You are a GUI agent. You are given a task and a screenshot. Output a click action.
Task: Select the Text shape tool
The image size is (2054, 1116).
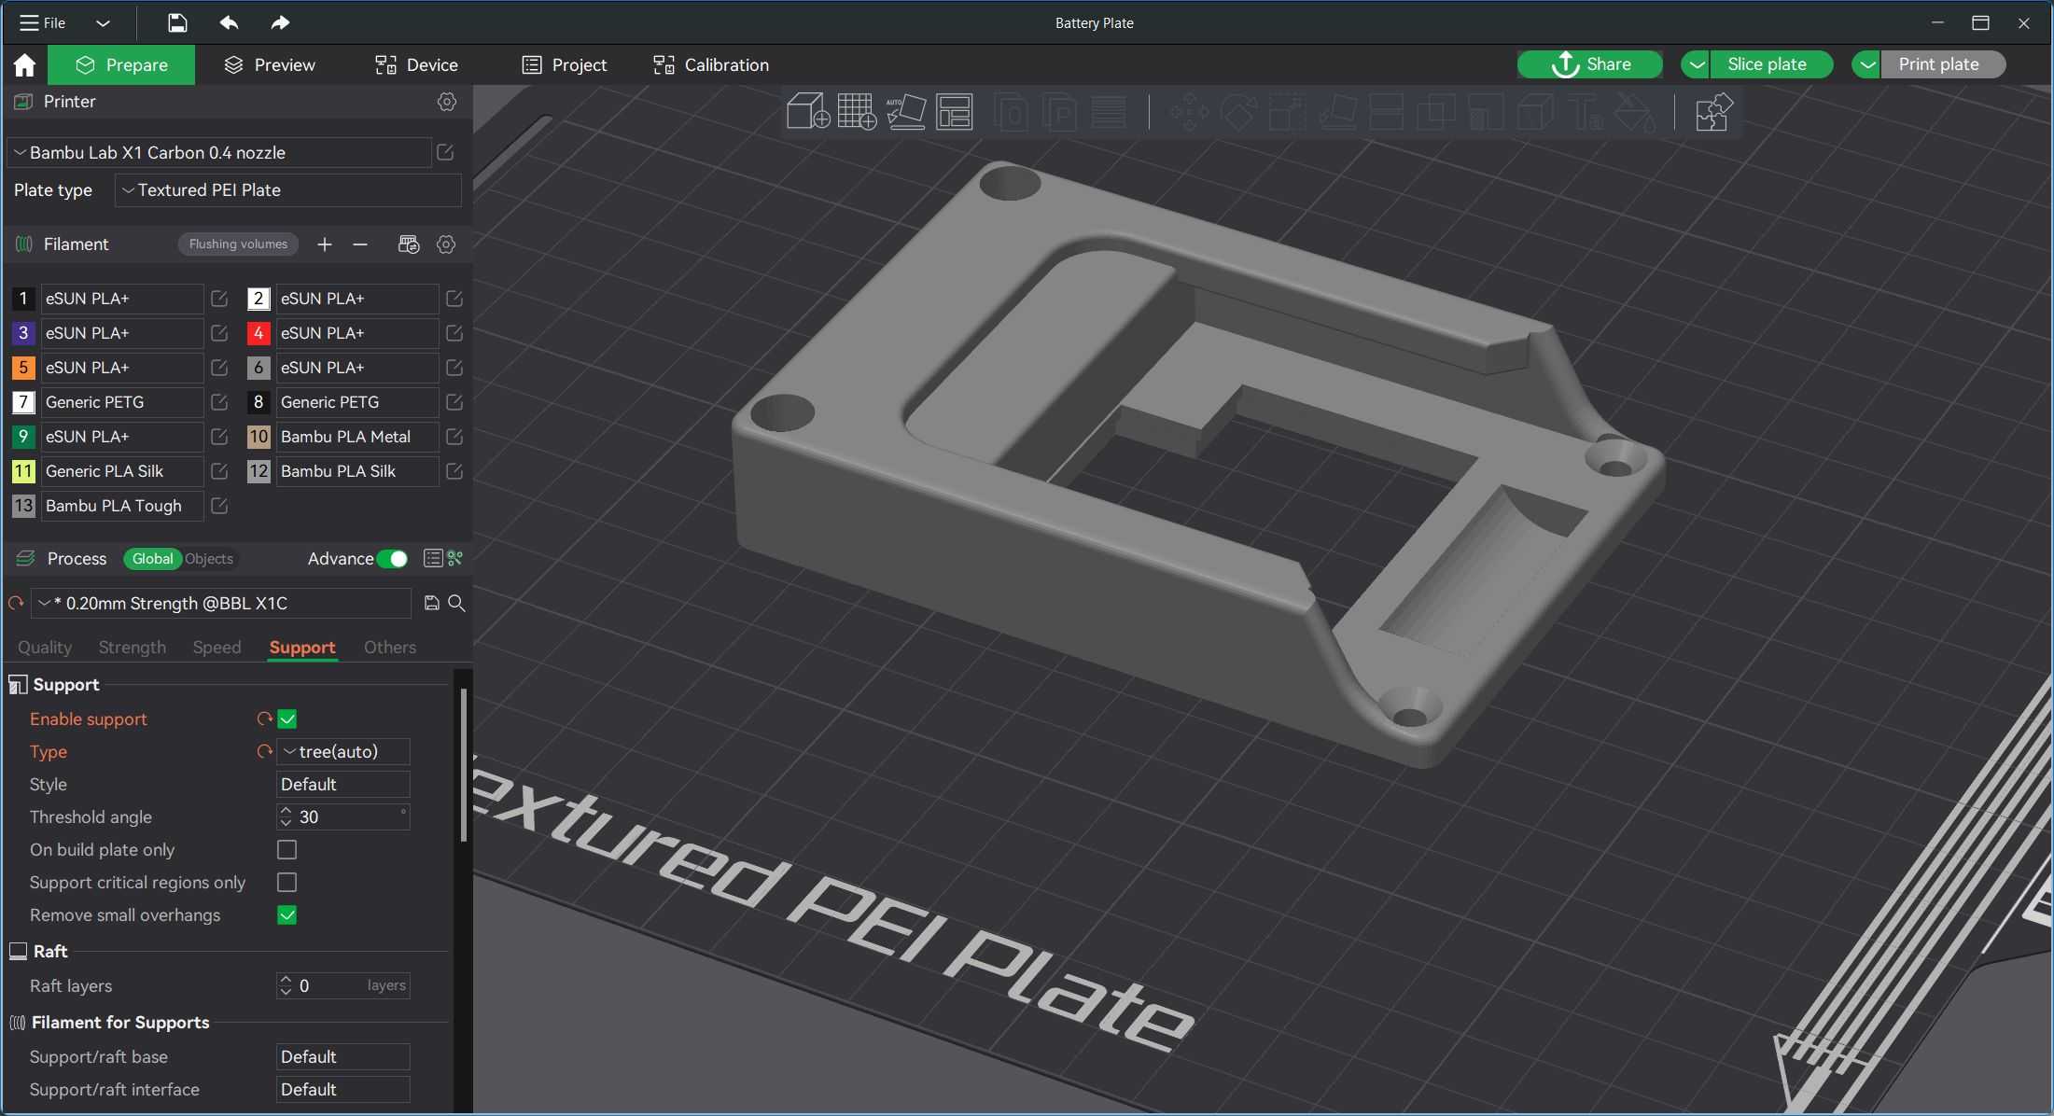pyautogui.click(x=1586, y=113)
